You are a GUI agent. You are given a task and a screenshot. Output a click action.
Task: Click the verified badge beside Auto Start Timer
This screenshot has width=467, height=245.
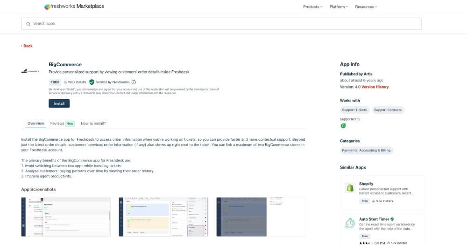coord(392,219)
